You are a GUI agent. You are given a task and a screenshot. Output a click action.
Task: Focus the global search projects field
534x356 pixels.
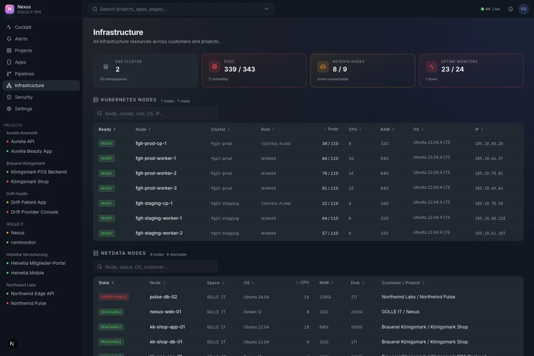click(181, 9)
